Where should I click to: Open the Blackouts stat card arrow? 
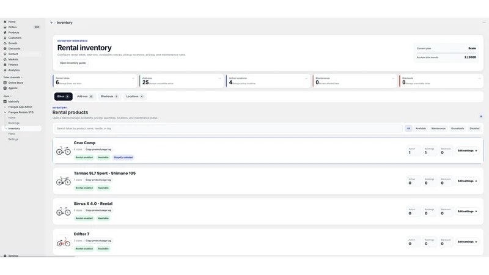(x=479, y=78)
